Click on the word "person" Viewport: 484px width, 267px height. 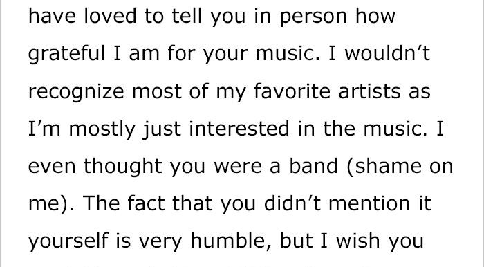(313, 17)
